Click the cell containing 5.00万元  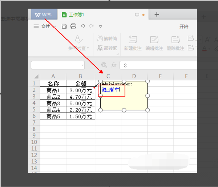click(81, 103)
